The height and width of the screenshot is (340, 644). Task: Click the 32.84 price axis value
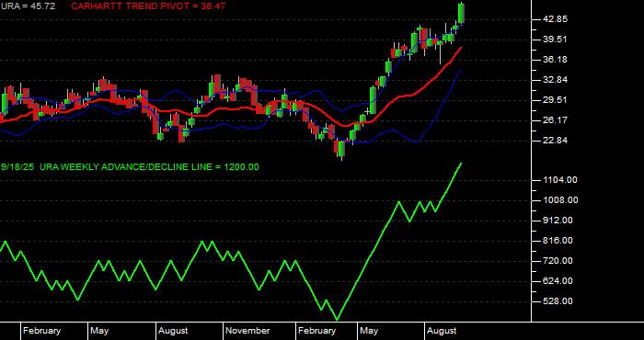click(x=555, y=80)
